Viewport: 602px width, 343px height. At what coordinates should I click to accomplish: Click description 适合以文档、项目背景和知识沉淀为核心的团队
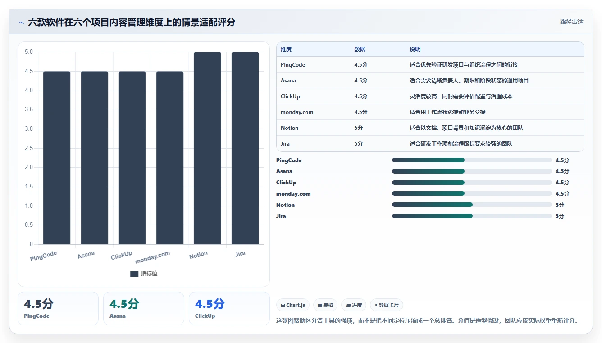[x=466, y=128]
